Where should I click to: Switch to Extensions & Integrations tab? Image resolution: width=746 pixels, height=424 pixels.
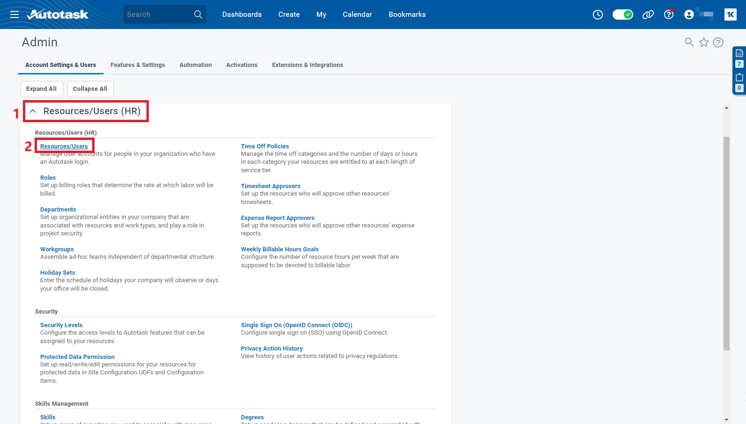tap(307, 65)
